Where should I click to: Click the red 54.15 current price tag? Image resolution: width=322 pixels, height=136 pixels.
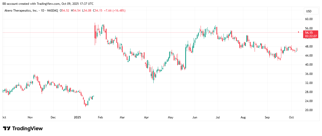coord(309,33)
